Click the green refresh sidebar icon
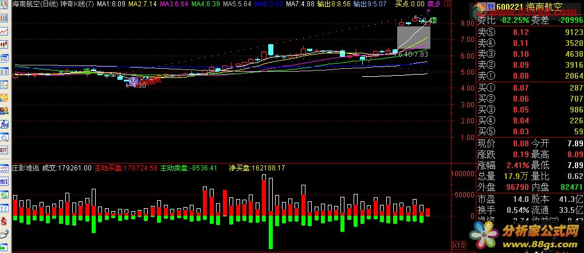The width and height of the screenshot is (584, 253). pos(4,194)
